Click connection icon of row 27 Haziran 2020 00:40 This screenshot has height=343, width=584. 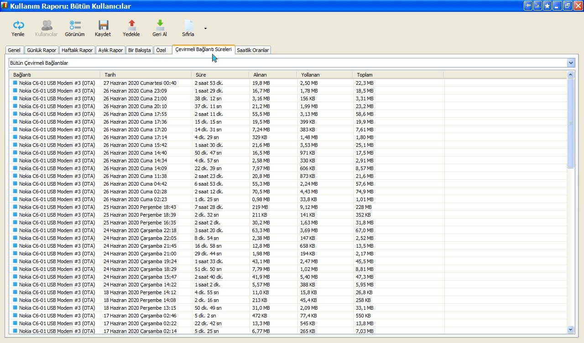15,83
